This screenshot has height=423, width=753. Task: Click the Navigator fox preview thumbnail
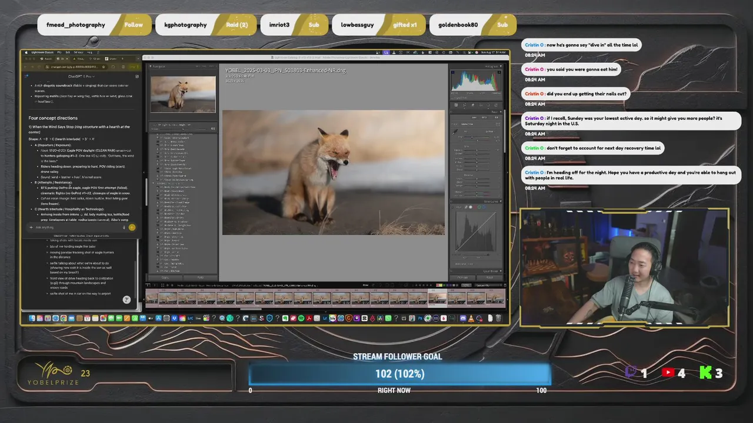coord(183,94)
